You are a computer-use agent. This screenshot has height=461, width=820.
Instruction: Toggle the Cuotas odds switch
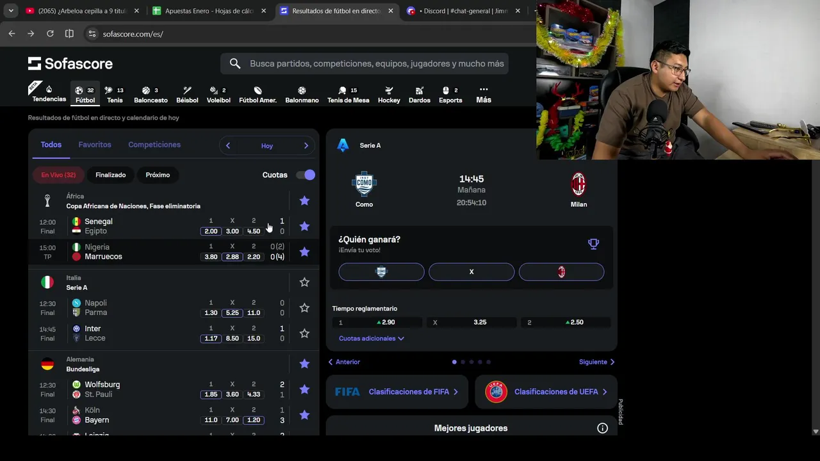[x=306, y=175]
